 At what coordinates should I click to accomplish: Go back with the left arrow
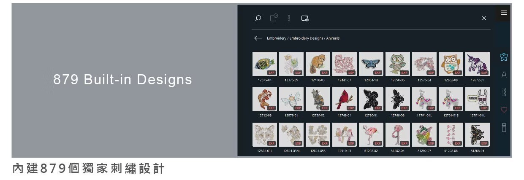tap(258, 38)
